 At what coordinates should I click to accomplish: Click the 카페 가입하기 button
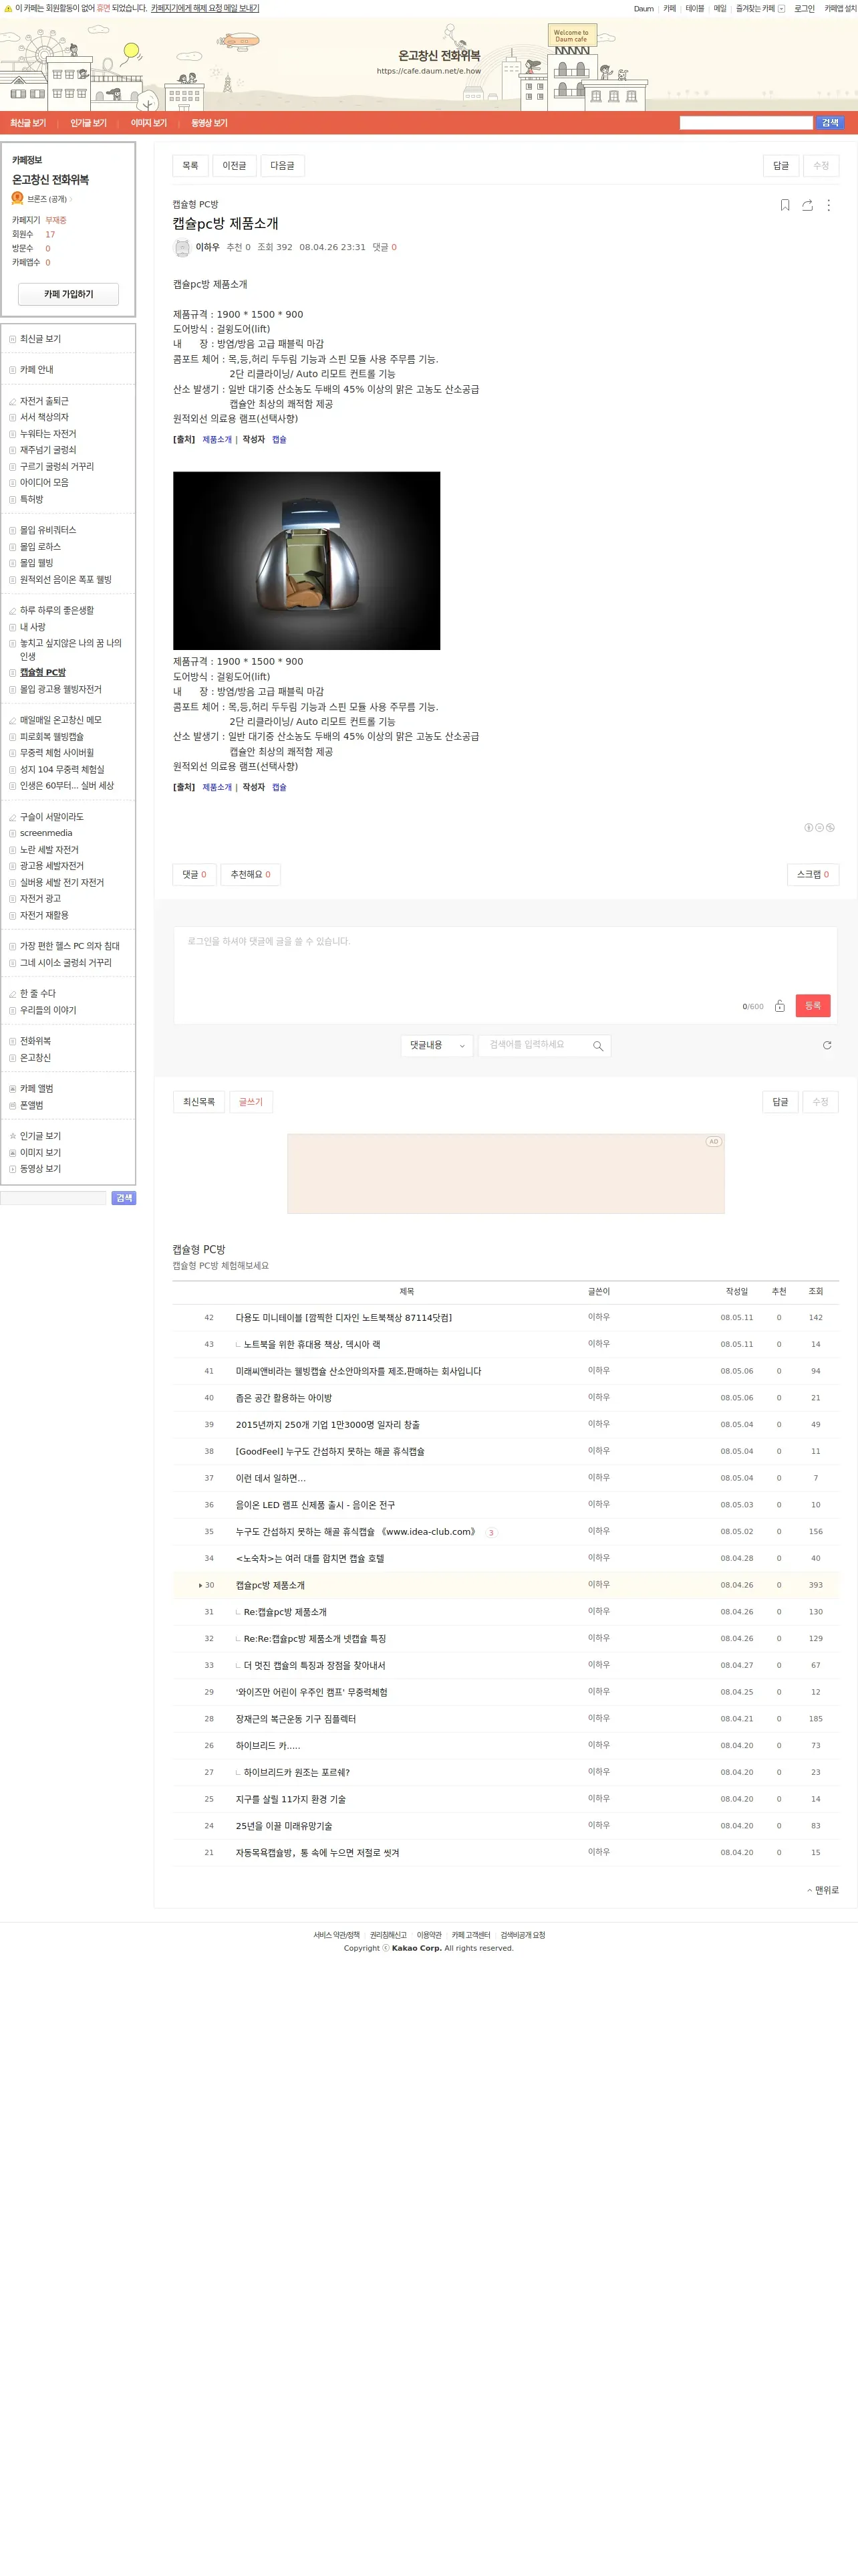coord(69,294)
